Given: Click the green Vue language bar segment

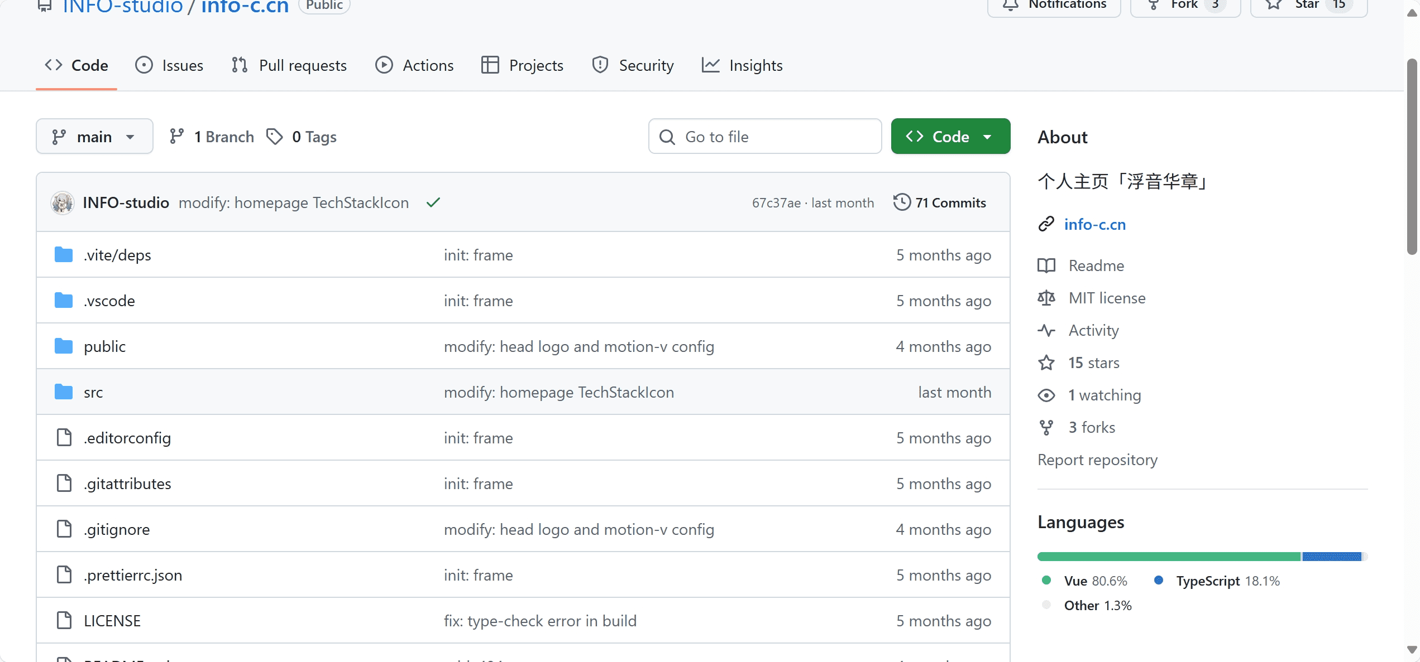Looking at the screenshot, I should tap(1169, 556).
